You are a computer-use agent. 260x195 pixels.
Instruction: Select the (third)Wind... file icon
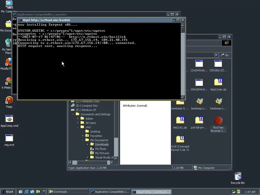pyautogui.click(x=199, y=83)
